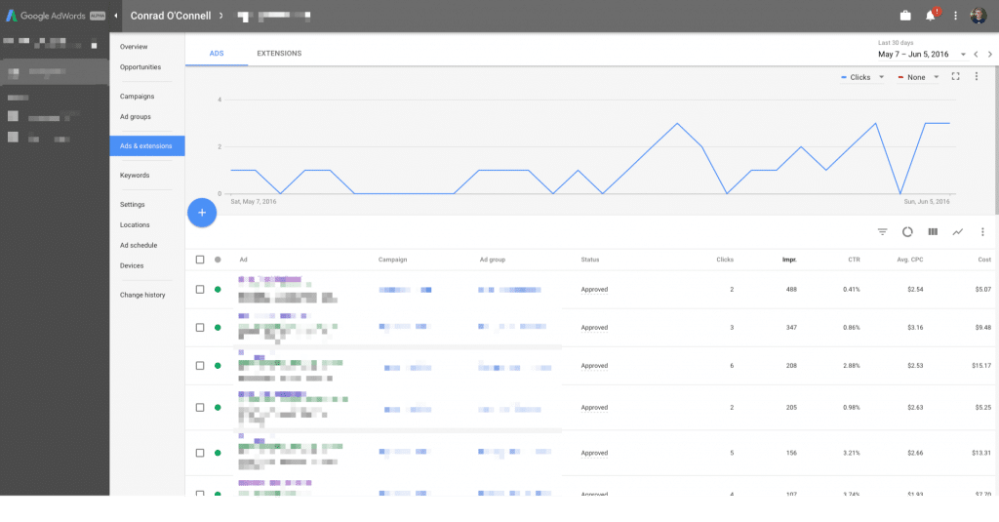The width and height of the screenshot is (999, 522).
Task: Open Devices in the navigation menu
Action: pyautogui.click(x=132, y=265)
